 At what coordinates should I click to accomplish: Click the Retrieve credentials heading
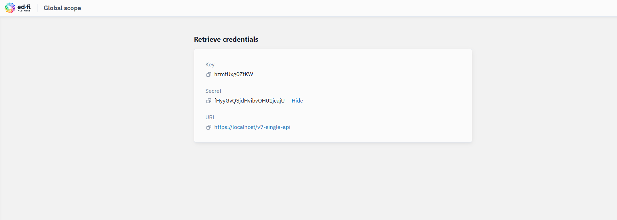(226, 39)
